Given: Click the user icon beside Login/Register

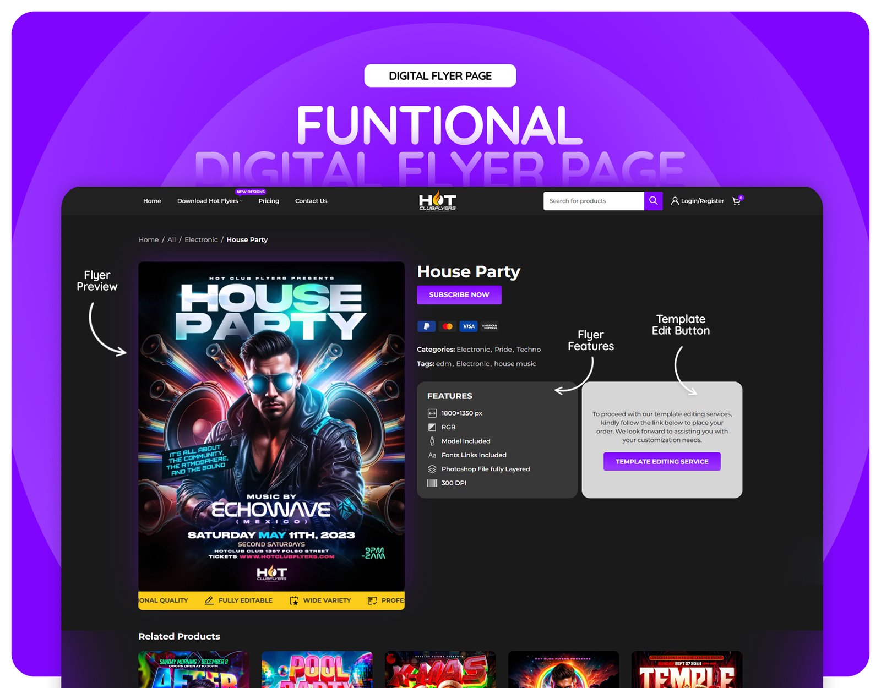Looking at the screenshot, I should (675, 201).
